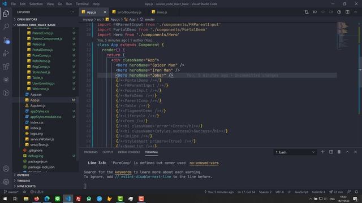The image size is (362, 203).
Task: Open App.css in the file tree
Action: [36, 95]
